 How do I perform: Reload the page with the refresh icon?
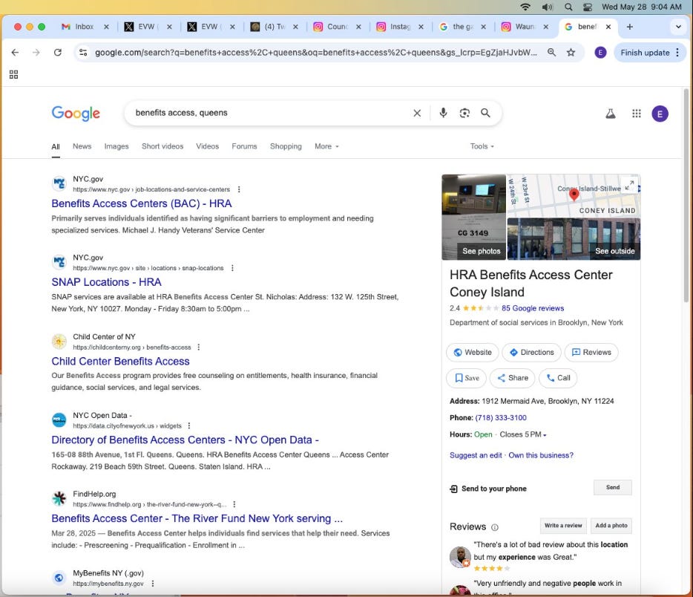point(57,53)
